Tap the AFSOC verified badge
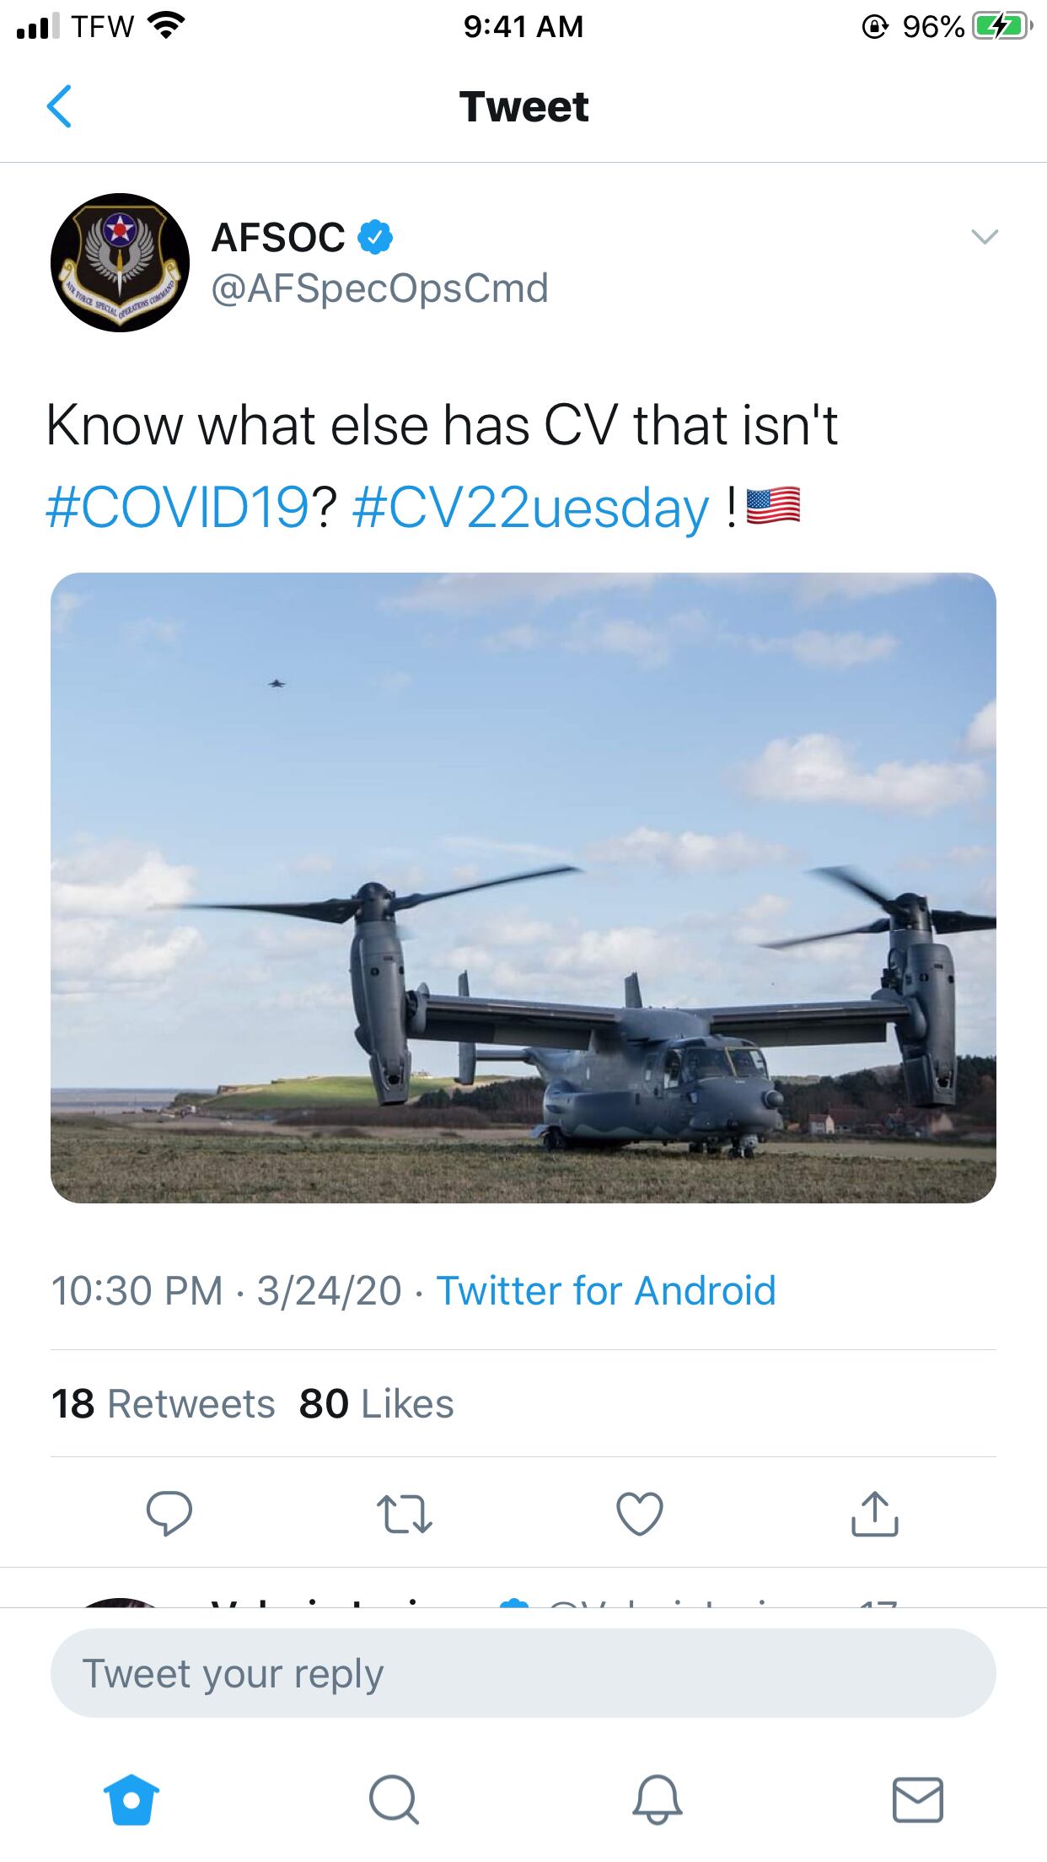The width and height of the screenshot is (1047, 1862). [375, 237]
